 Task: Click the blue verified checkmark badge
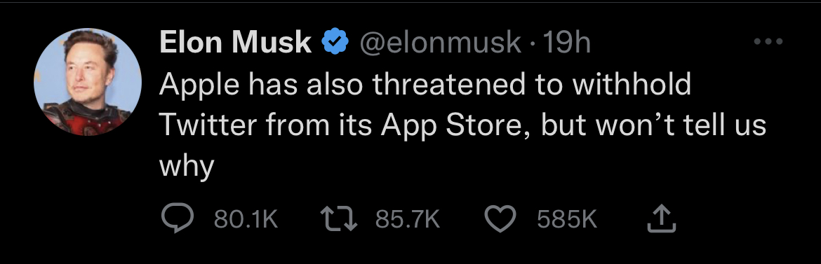pyautogui.click(x=335, y=42)
